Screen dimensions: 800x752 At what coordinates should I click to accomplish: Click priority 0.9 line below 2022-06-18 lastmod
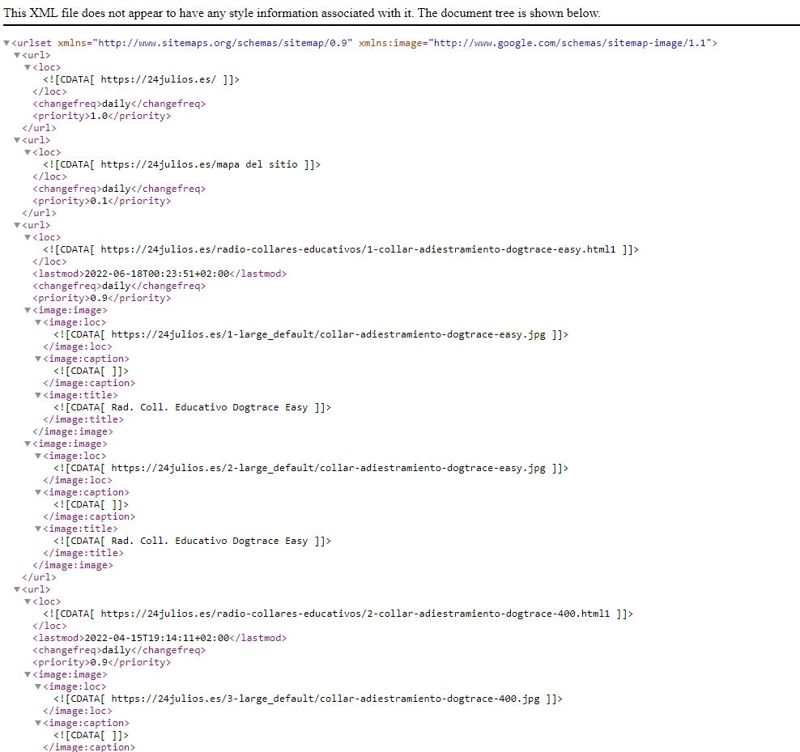click(x=101, y=298)
